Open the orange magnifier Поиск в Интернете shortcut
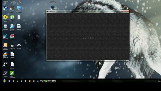The image size is (161, 91). click(6, 47)
